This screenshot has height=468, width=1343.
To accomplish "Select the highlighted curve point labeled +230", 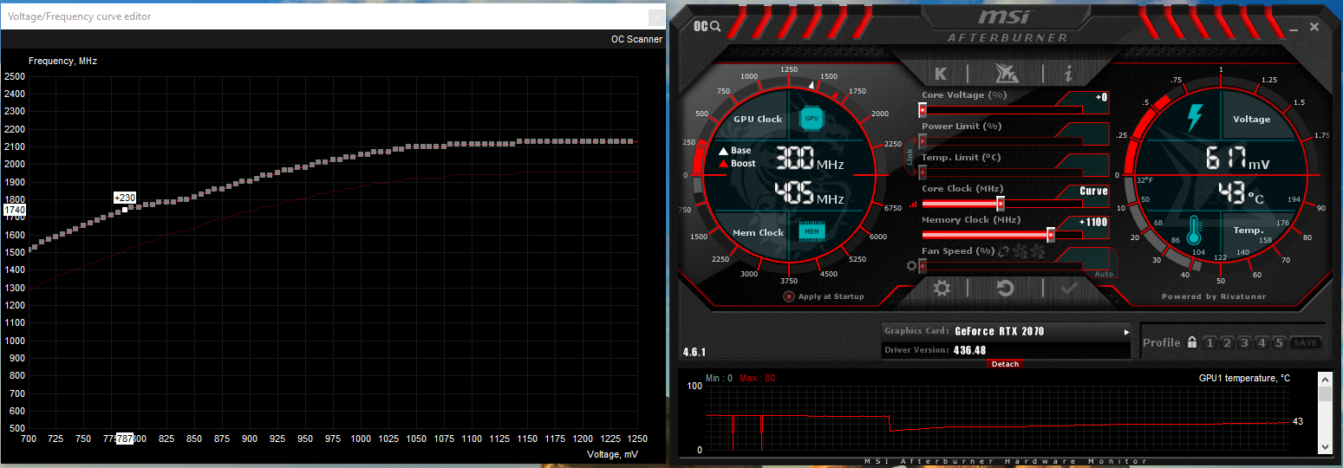I will (125, 209).
